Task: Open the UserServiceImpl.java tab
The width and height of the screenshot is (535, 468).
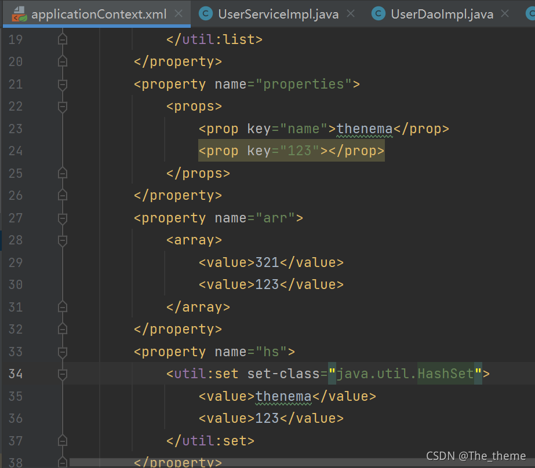Action: pos(278,14)
